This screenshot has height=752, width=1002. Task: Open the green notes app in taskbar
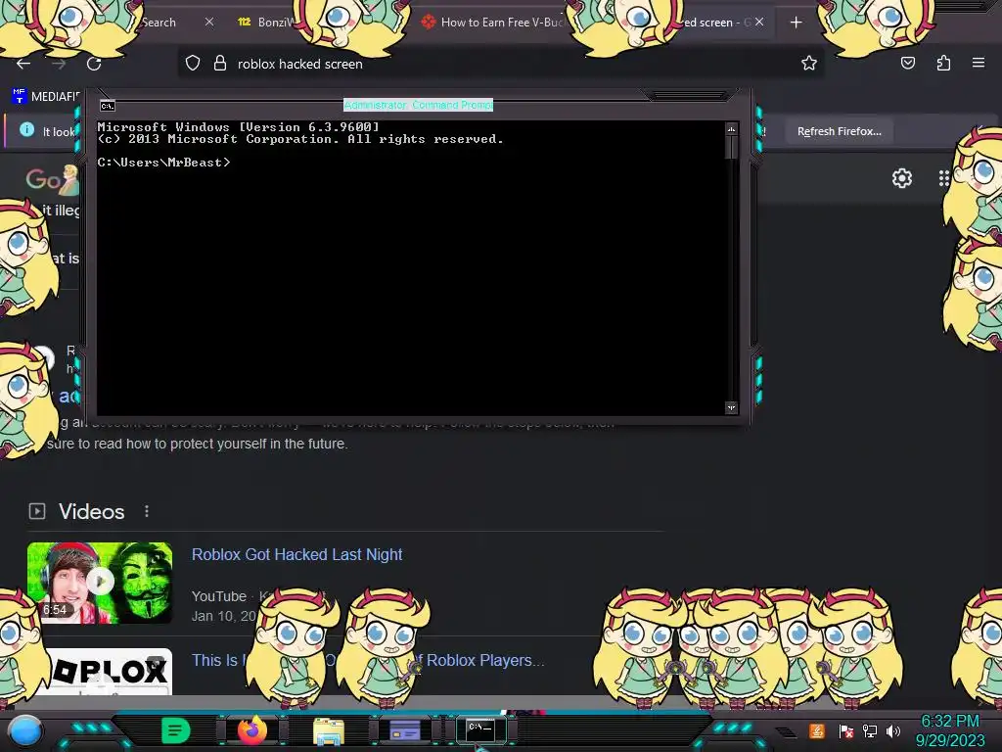click(176, 730)
